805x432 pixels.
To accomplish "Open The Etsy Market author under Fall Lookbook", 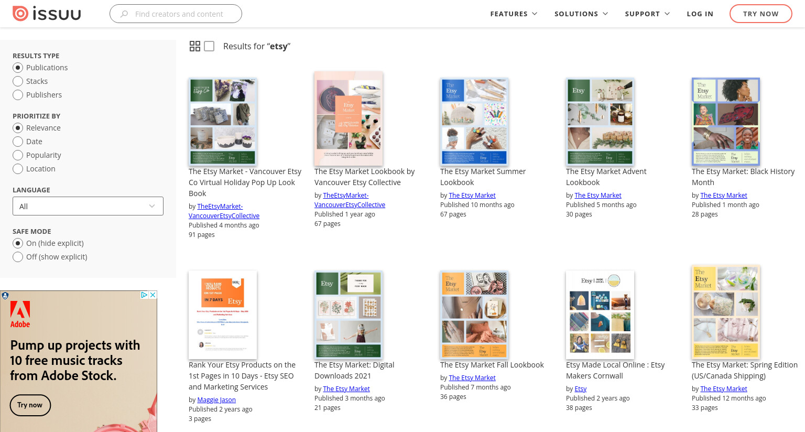I will (472, 377).
